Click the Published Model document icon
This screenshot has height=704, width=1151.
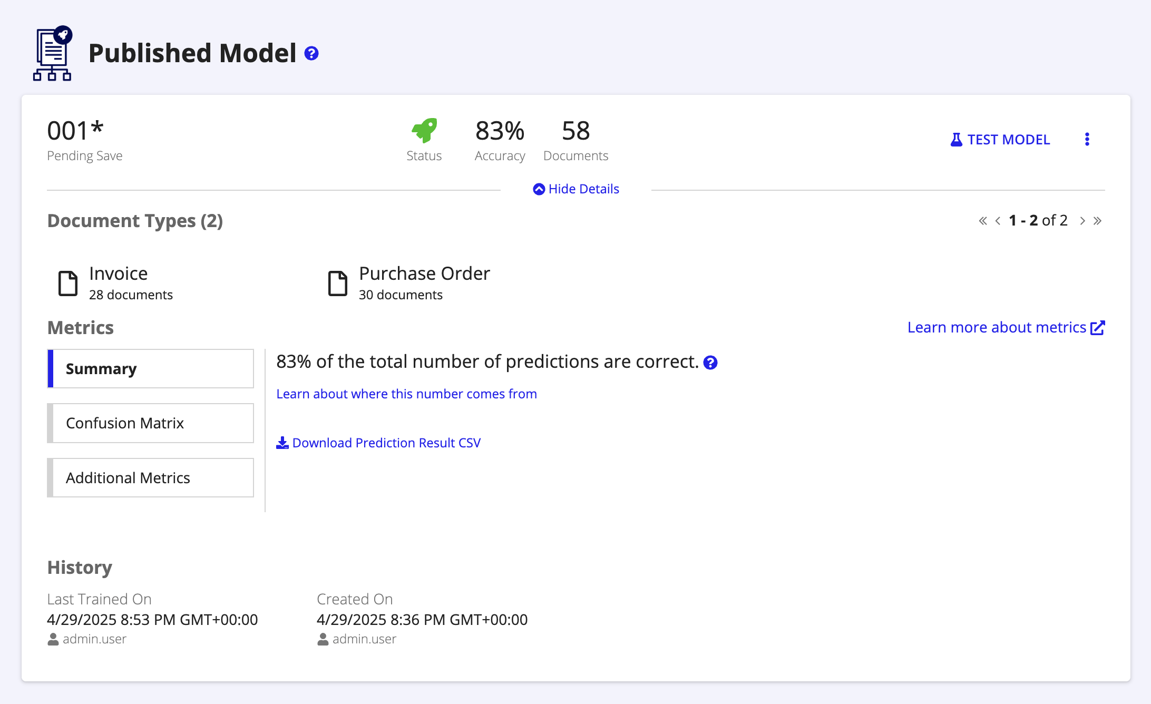53,53
